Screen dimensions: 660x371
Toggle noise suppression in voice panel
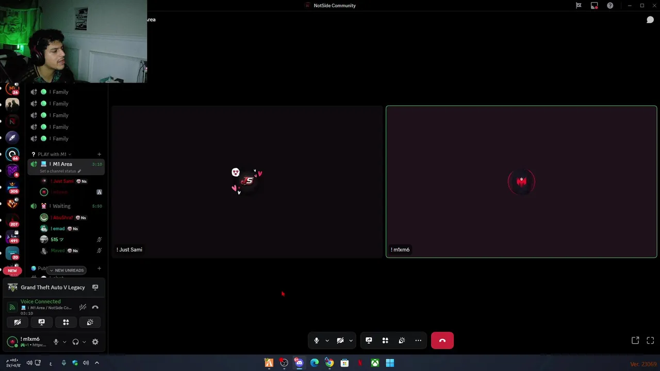click(82, 307)
